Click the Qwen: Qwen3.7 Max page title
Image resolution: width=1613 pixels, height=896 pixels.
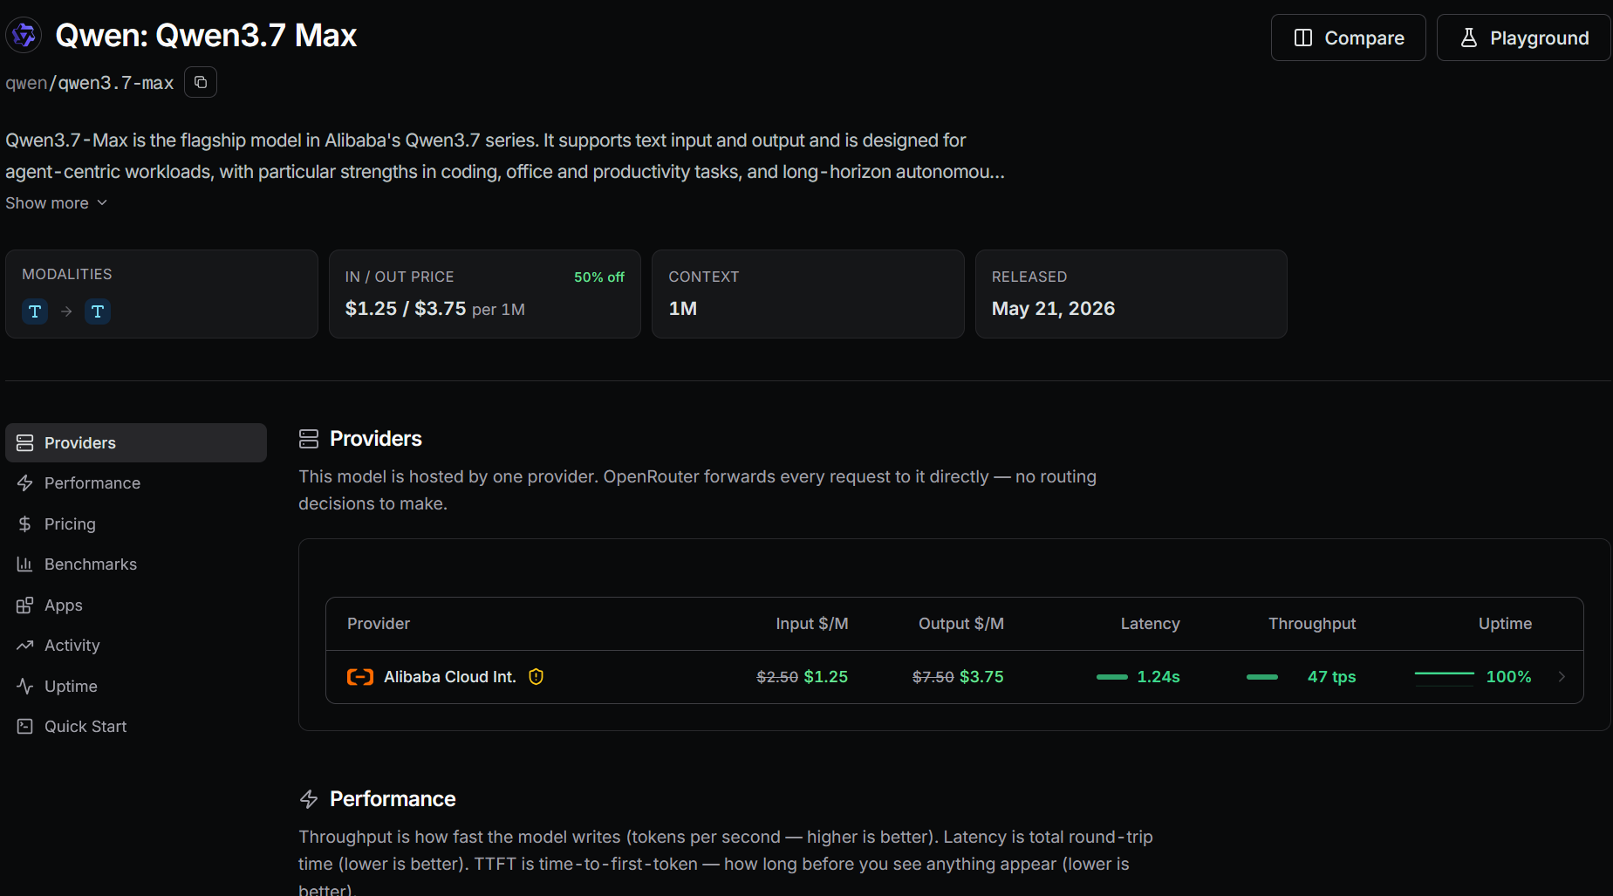coord(206,36)
